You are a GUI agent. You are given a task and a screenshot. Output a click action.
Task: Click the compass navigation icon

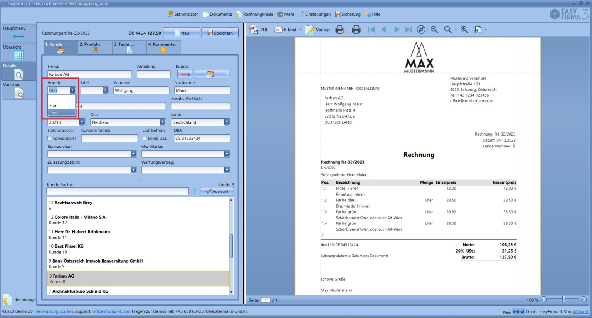[x=421, y=30]
